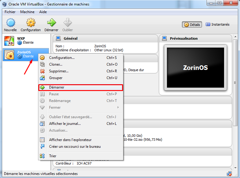Image resolution: width=240 pixels, height=178 pixels.
Task: Open the Aide menu
Action: click(x=43, y=12)
